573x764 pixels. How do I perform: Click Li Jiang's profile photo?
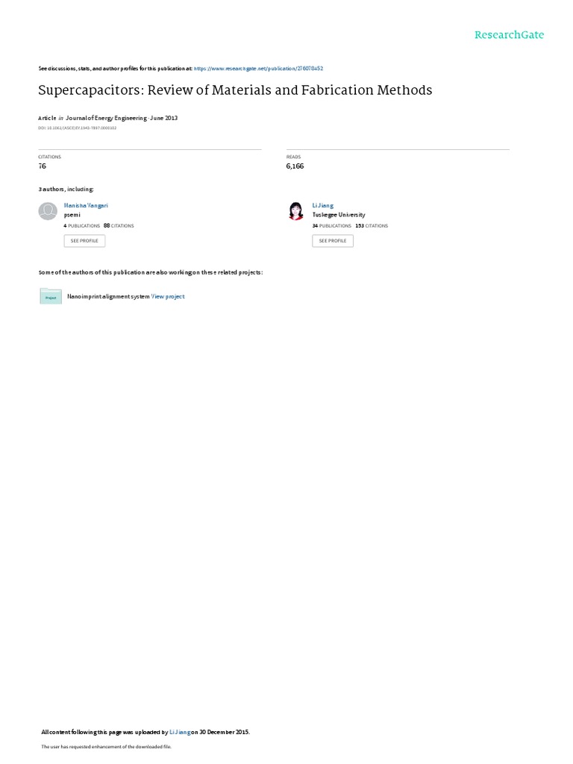coord(295,211)
